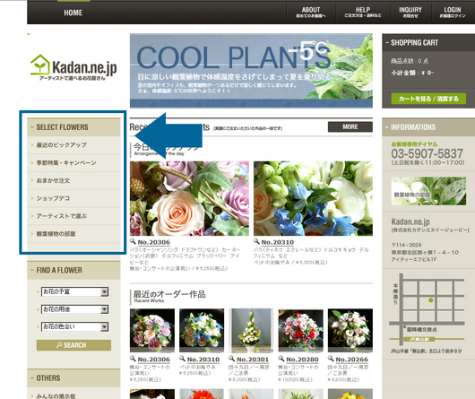Open the COOL PLANTS banner
This screenshot has width=475, height=399.
pyautogui.click(x=251, y=71)
